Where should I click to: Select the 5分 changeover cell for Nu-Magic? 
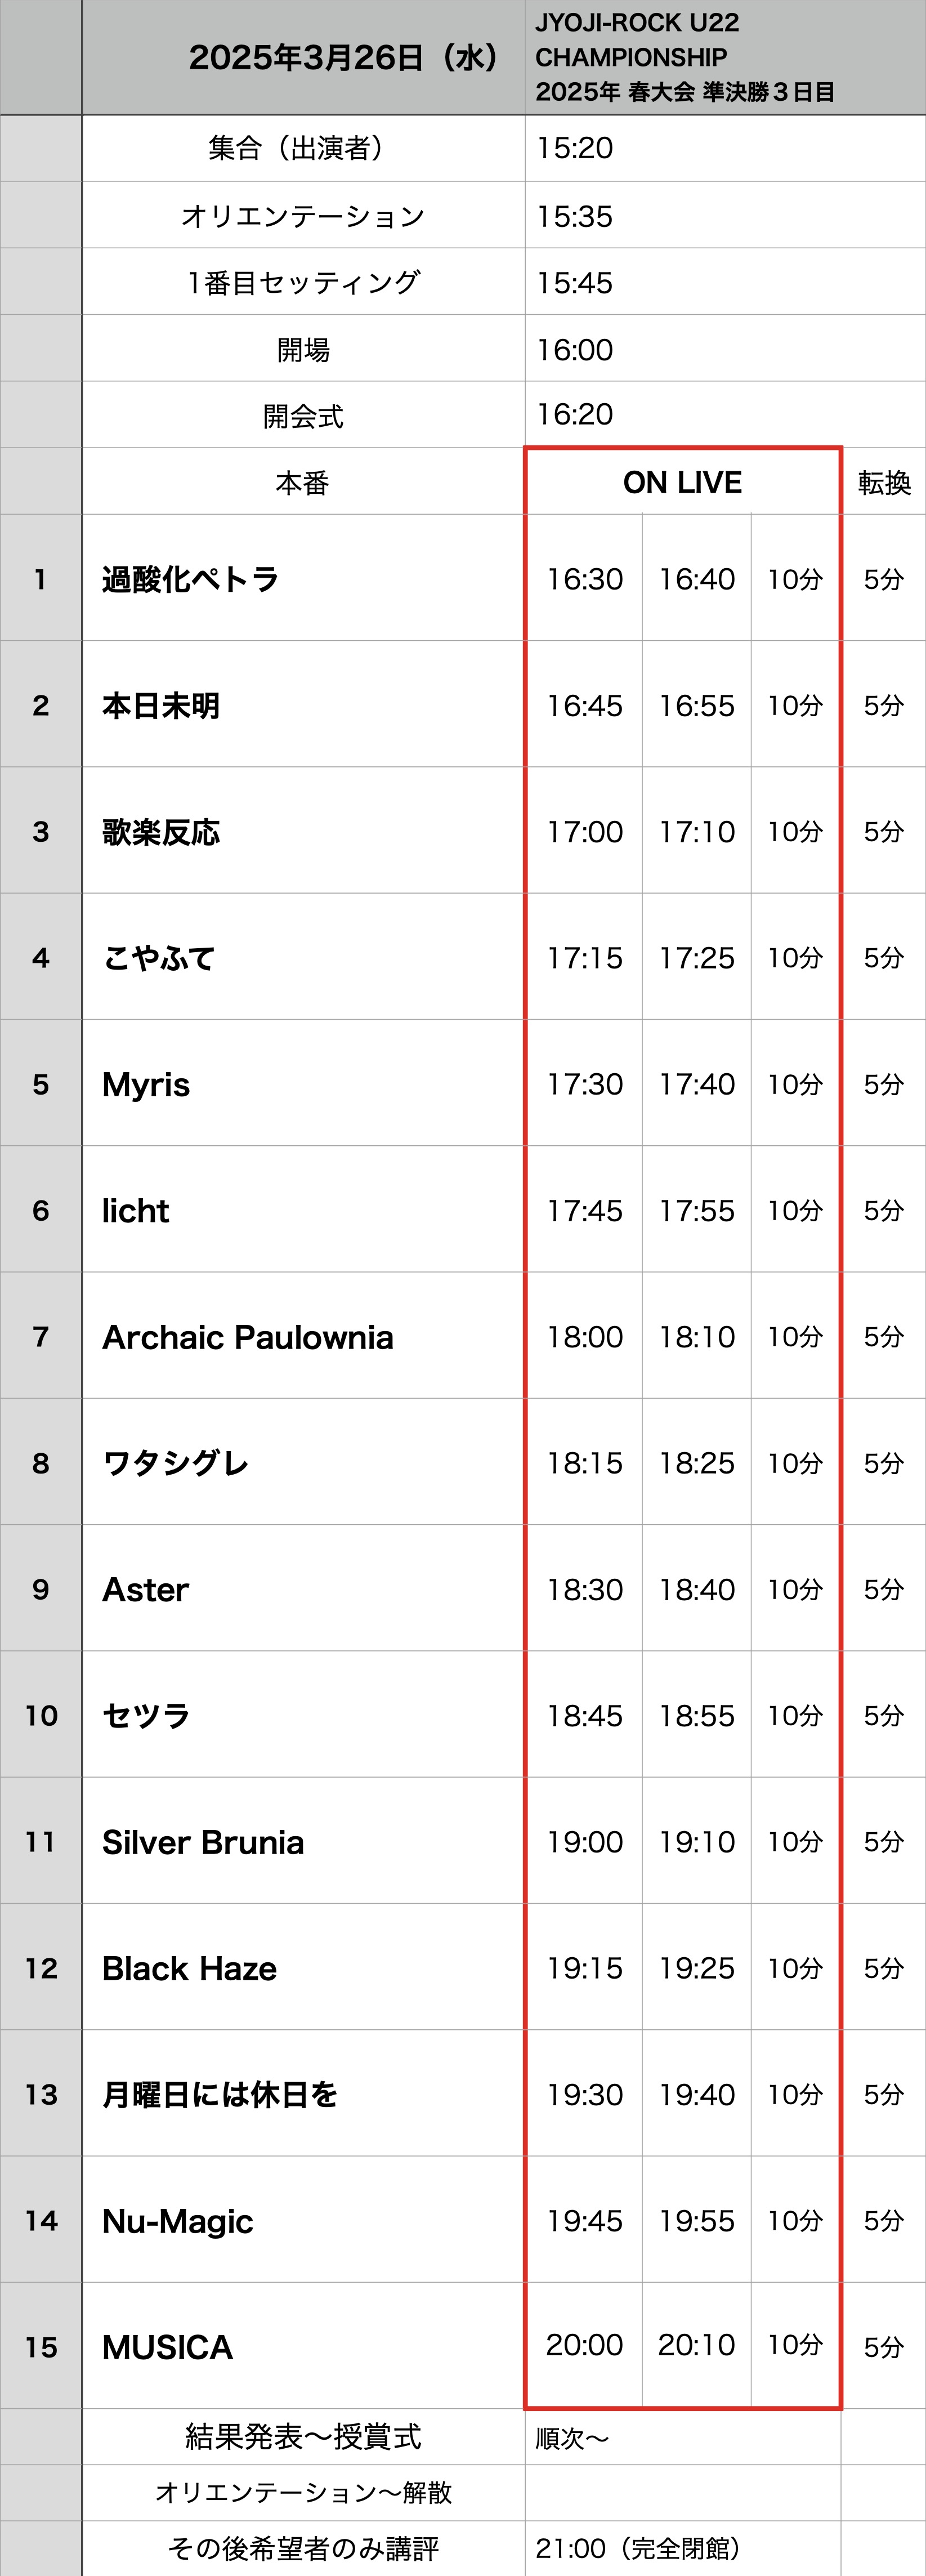pyautogui.click(x=884, y=2220)
